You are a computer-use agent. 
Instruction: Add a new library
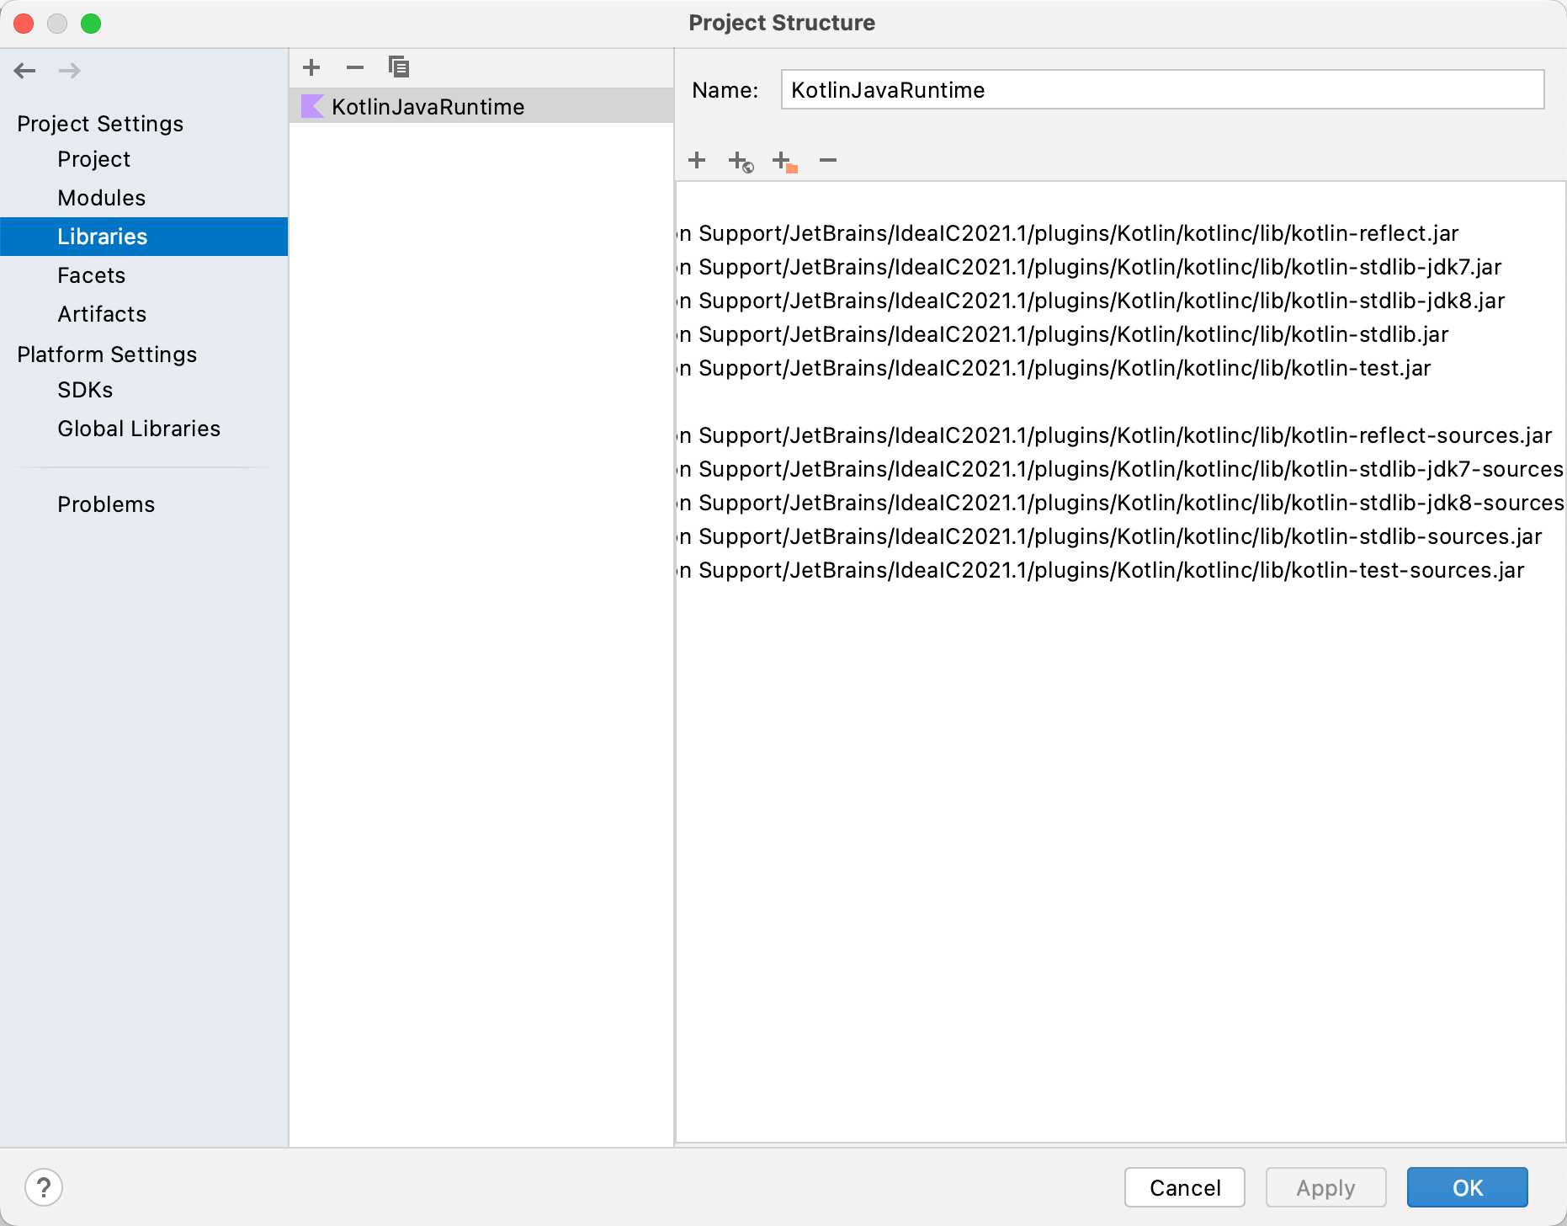311,67
